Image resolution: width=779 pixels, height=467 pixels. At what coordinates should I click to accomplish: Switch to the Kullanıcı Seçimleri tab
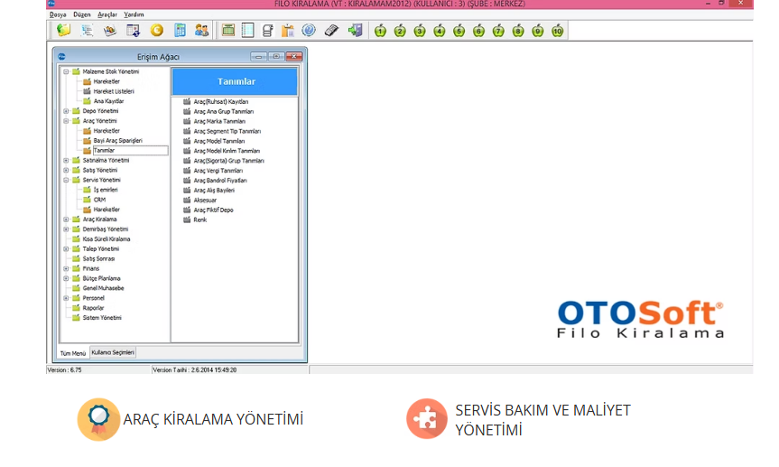pos(113,352)
